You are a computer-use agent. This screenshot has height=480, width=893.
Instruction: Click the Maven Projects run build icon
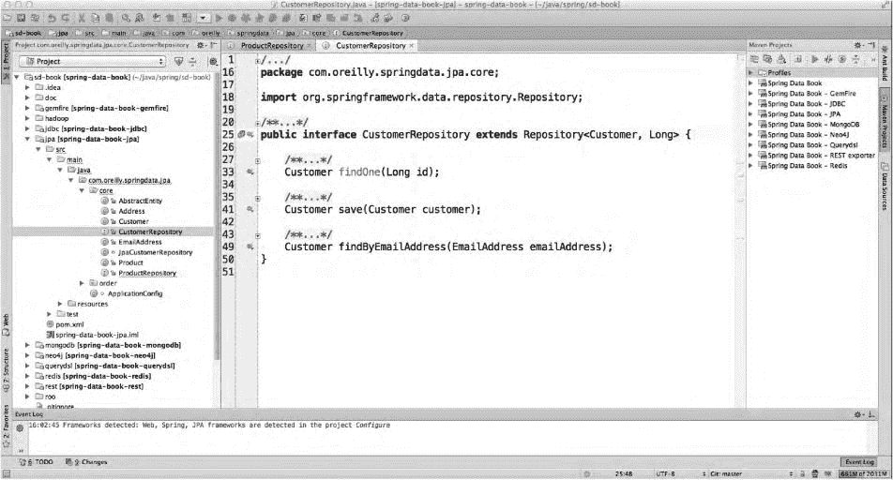tap(814, 58)
